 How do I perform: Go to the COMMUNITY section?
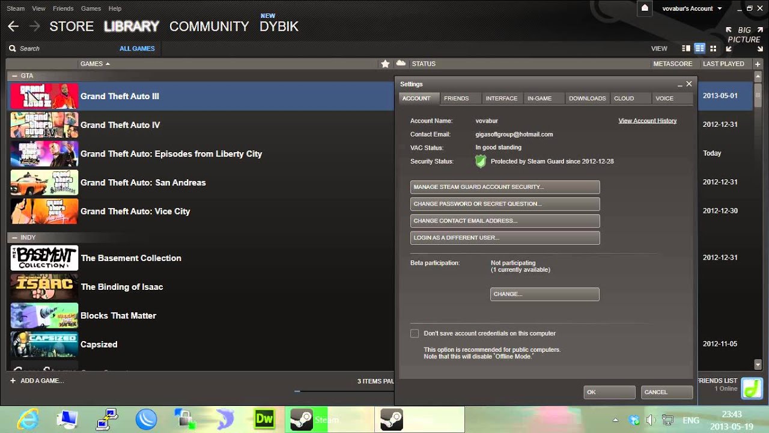tap(209, 26)
